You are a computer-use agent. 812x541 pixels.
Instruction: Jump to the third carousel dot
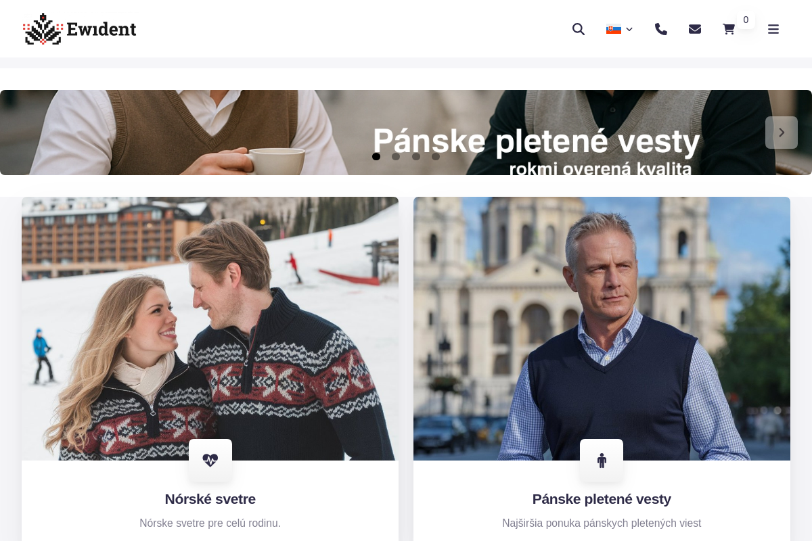coord(416,156)
